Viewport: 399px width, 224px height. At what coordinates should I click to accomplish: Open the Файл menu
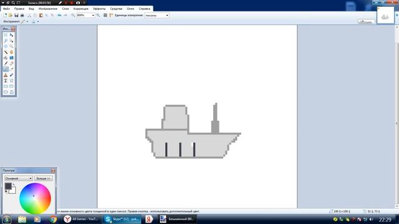coord(6,9)
